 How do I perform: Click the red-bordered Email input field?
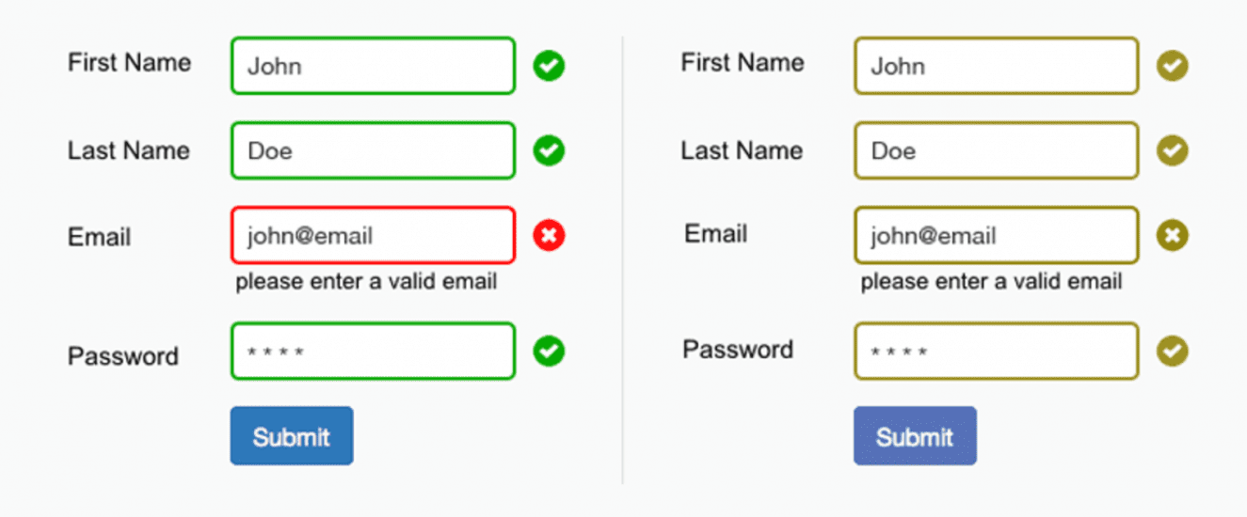point(373,235)
